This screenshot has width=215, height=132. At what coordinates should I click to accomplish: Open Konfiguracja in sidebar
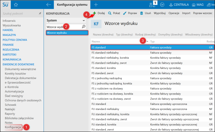point(13,127)
